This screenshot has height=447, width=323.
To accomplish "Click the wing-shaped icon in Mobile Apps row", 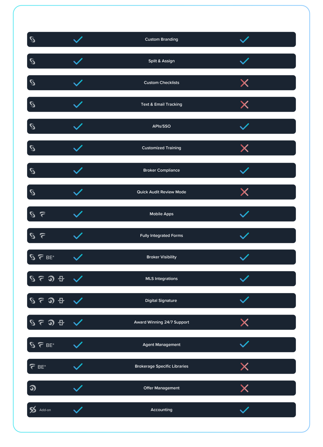I will pos(43,214).
